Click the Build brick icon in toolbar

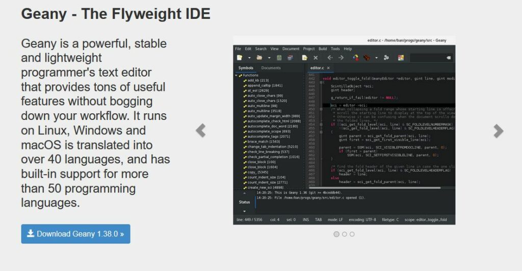[x=367, y=58]
